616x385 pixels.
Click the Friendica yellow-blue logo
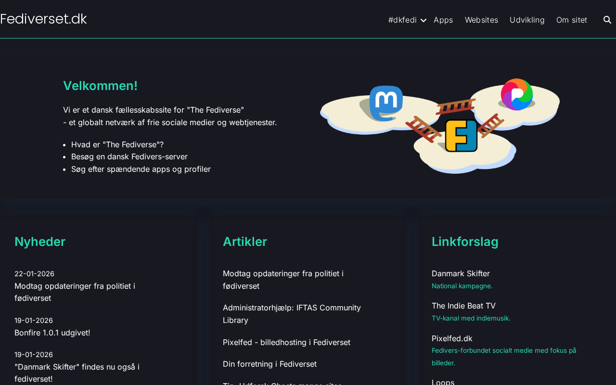click(461, 136)
